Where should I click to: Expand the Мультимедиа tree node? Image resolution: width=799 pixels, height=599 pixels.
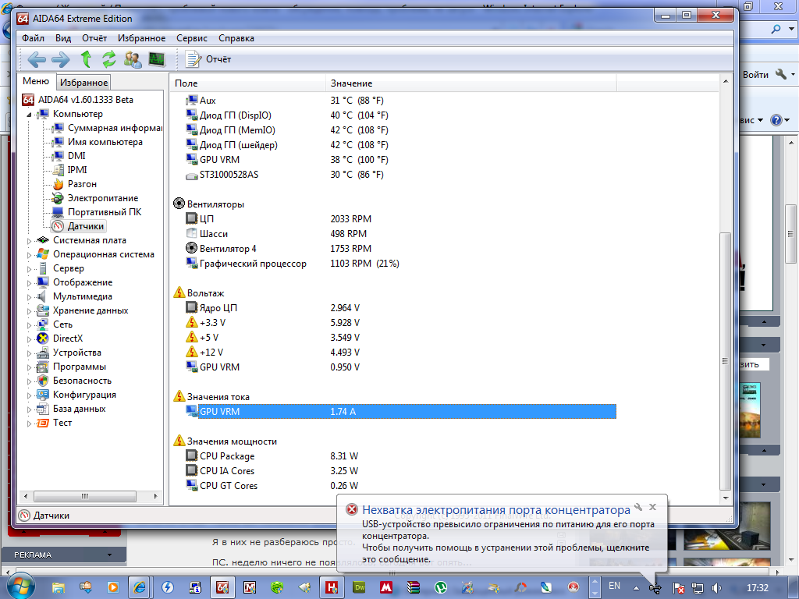pos(29,297)
